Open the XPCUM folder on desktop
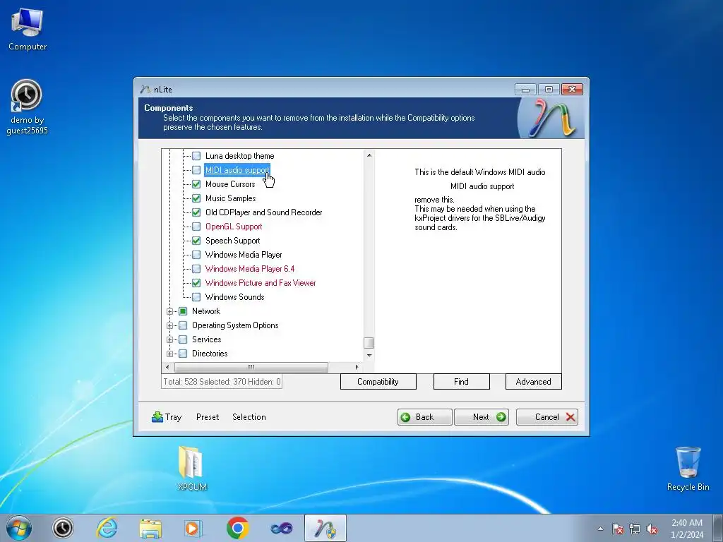This screenshot has height=542, width=723. (191, 468)
